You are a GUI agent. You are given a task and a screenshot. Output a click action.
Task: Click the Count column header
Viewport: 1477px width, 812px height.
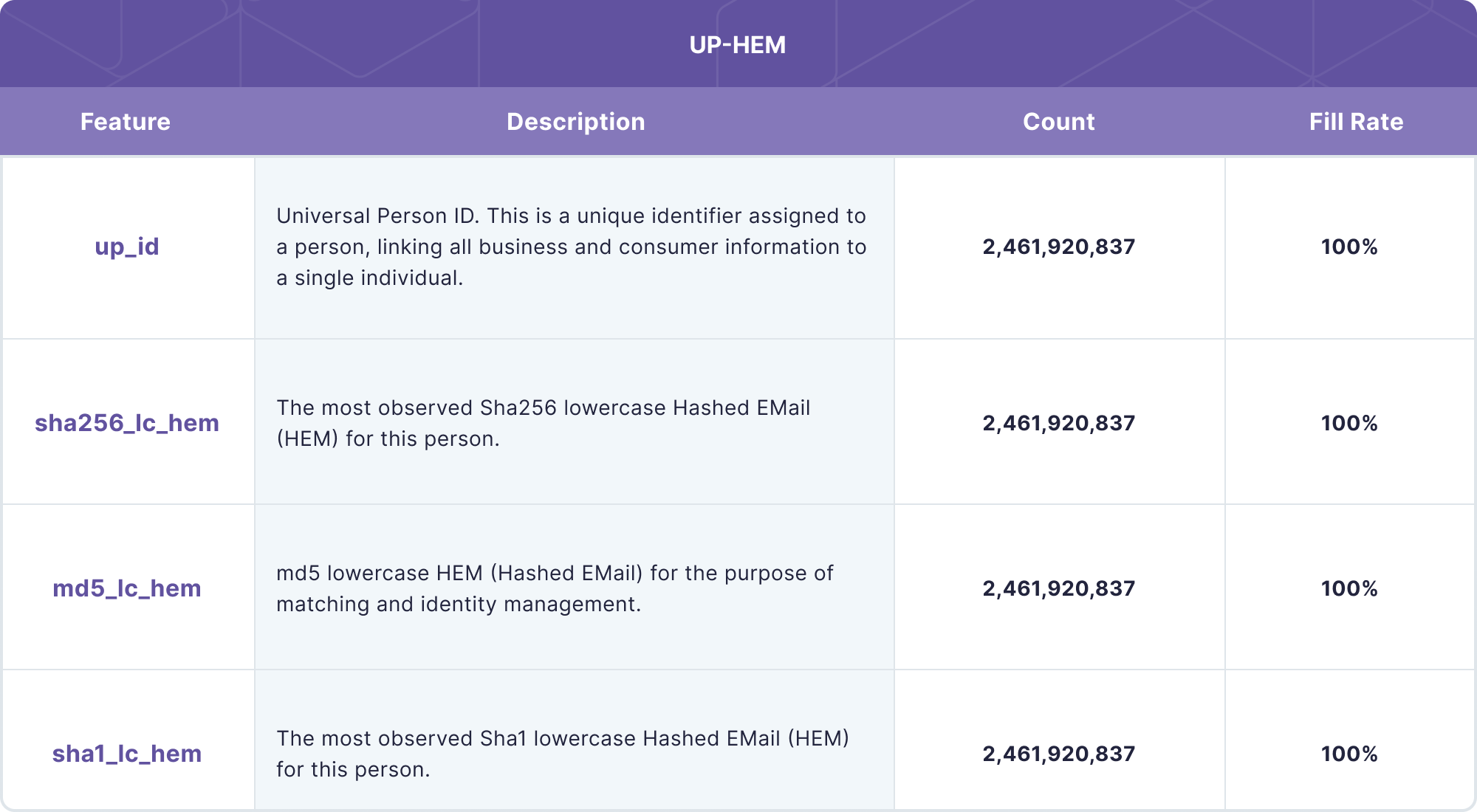pos(1059,121)
